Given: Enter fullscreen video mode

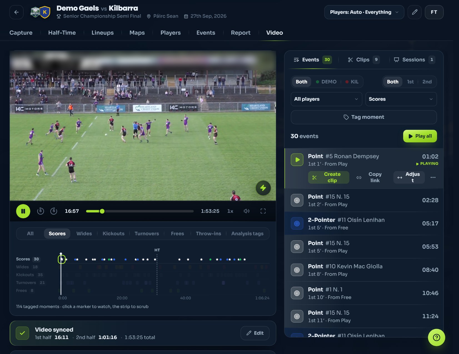Looking at the screenshot, I should 263,211.
